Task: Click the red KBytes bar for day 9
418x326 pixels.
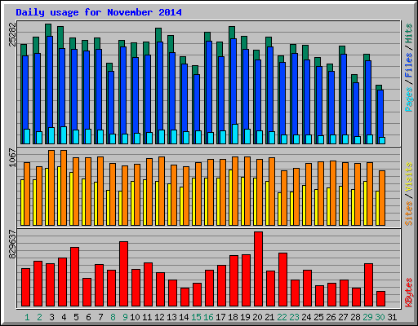Action: [123, 274]
